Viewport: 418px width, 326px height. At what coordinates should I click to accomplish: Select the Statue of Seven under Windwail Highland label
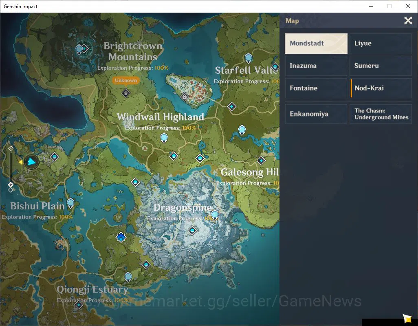click(x=164, y=138)
